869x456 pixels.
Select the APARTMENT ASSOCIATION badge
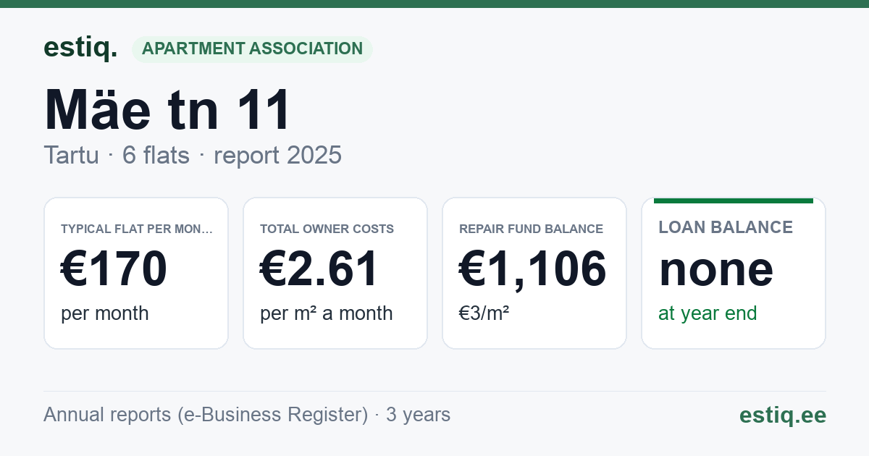(x=252, y=49)
